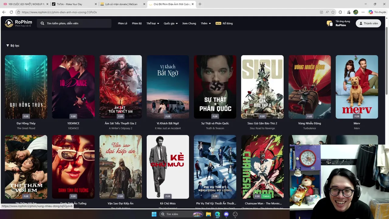
Task: Click the Edge Beta taskbar icon
Action: click(217, 214)
